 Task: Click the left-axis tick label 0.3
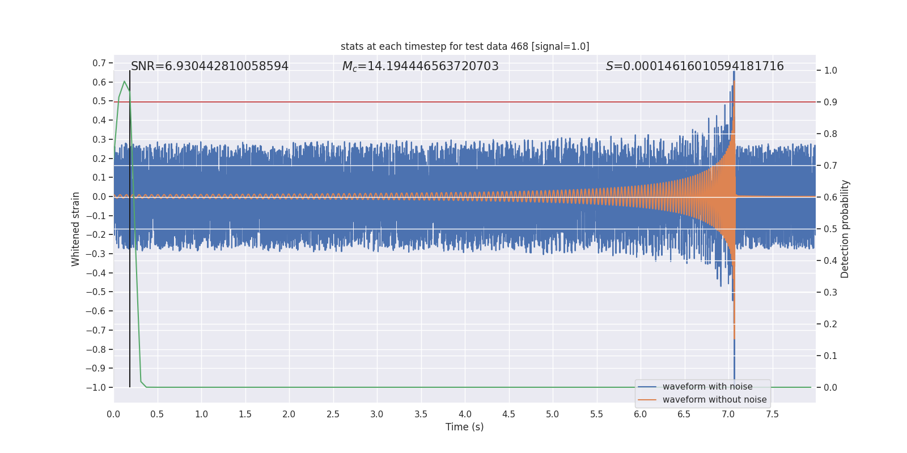pyautogui.click(x=99, y=139)
